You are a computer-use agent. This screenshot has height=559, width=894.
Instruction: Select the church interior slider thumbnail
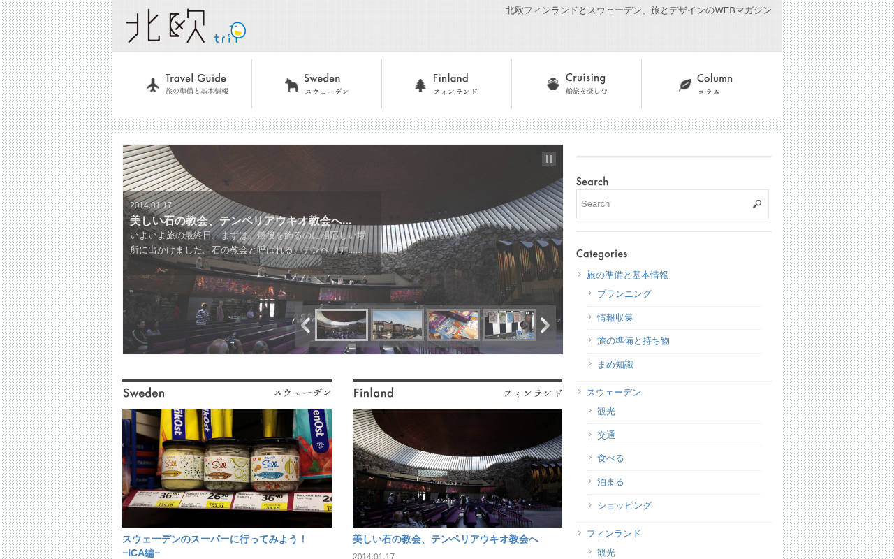click(342, 325)
